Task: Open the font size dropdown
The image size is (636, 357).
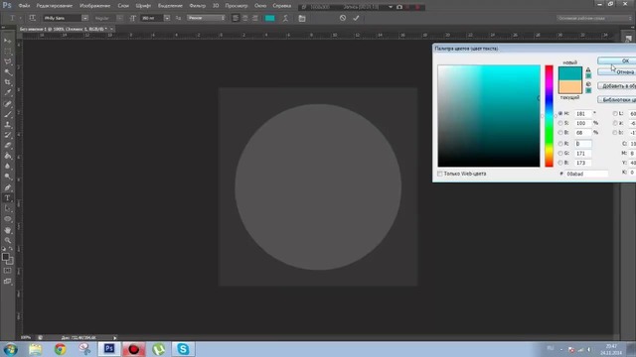Action: (x=167, y=18)
